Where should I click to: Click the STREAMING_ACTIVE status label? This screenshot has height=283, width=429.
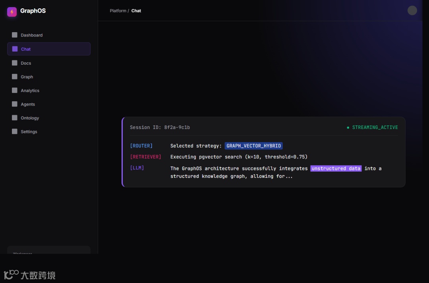[375, 127]
